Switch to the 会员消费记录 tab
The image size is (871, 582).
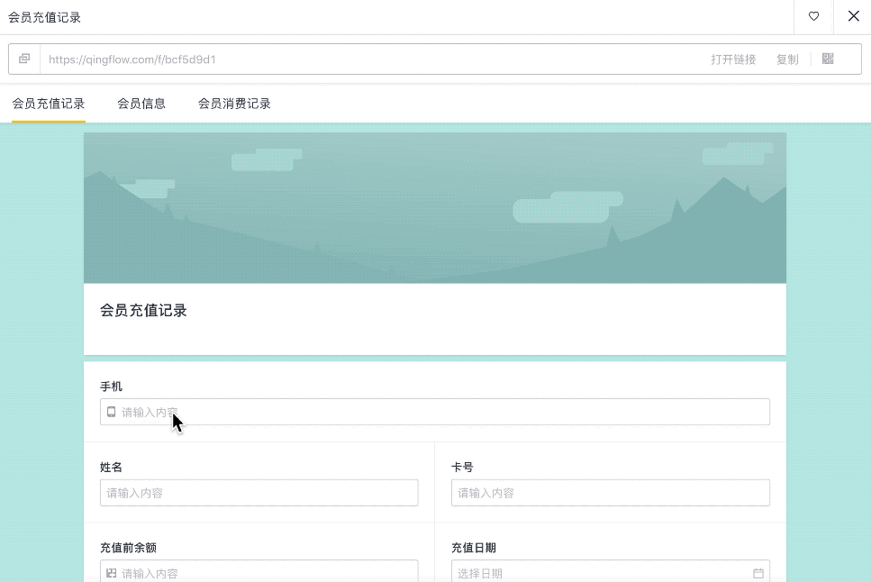[234, 104]
